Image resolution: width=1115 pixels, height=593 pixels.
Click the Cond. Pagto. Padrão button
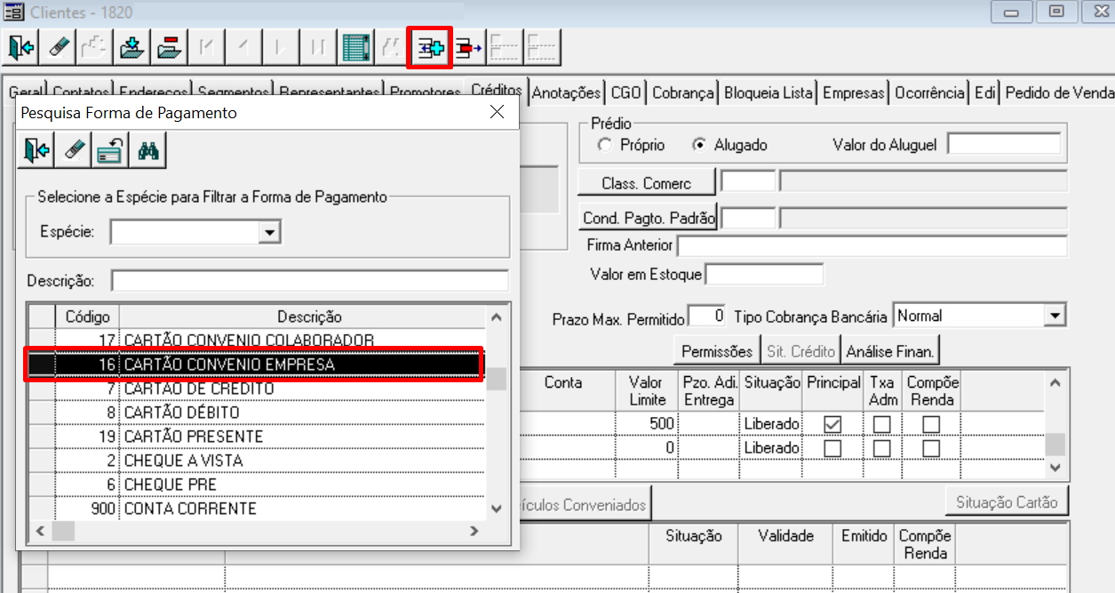pos(647,218)
